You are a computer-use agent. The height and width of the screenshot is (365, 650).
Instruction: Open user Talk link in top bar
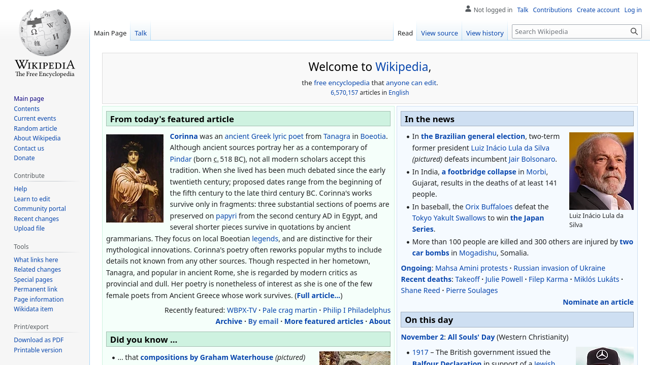coord(523,10)
